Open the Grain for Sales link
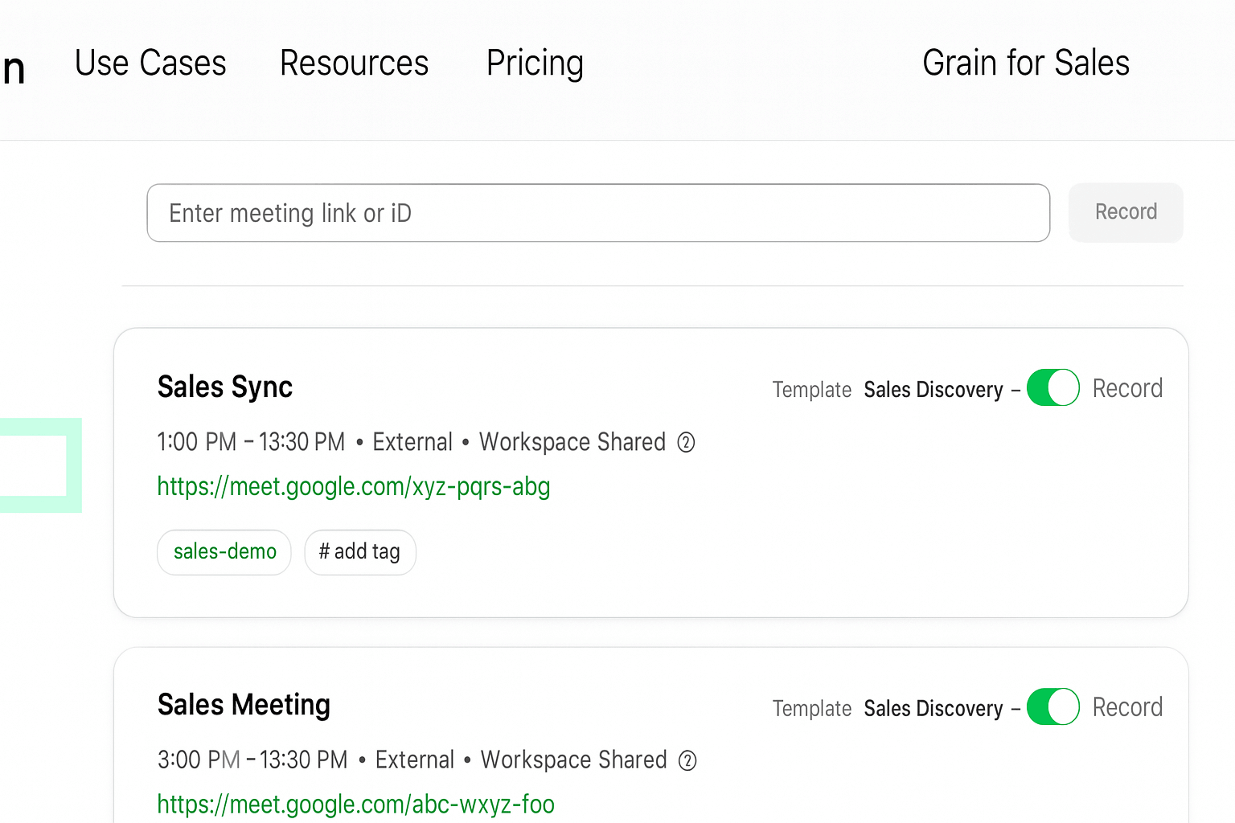The image size is (1235, 823). [1025, 63]
